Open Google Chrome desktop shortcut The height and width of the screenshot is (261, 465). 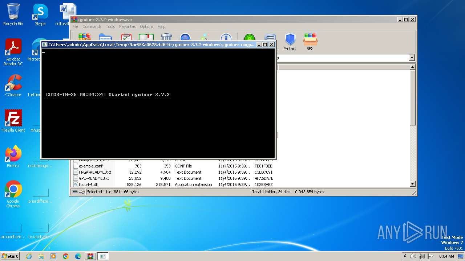pyautogui.click(x=13, y=194)
